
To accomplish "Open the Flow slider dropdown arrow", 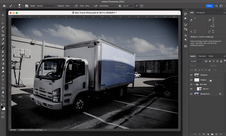I will 91,6.
